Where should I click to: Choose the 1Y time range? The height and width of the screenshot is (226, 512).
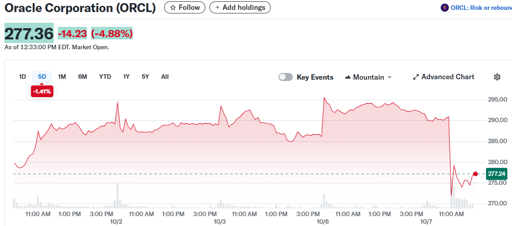tap(126, 77)
